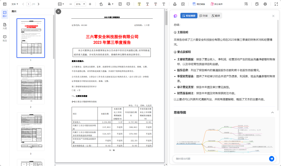
Task: Zoom out with the minus button
Action: [x=71, y=4]
